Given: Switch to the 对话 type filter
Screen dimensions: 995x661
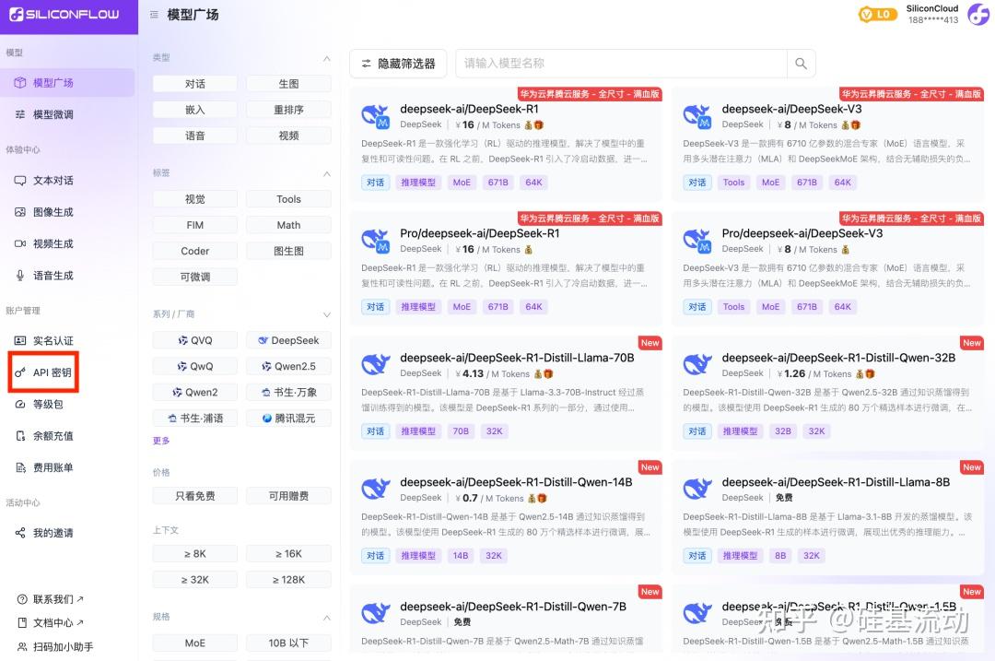Looking at the screenshot, I should coord(194,83).
